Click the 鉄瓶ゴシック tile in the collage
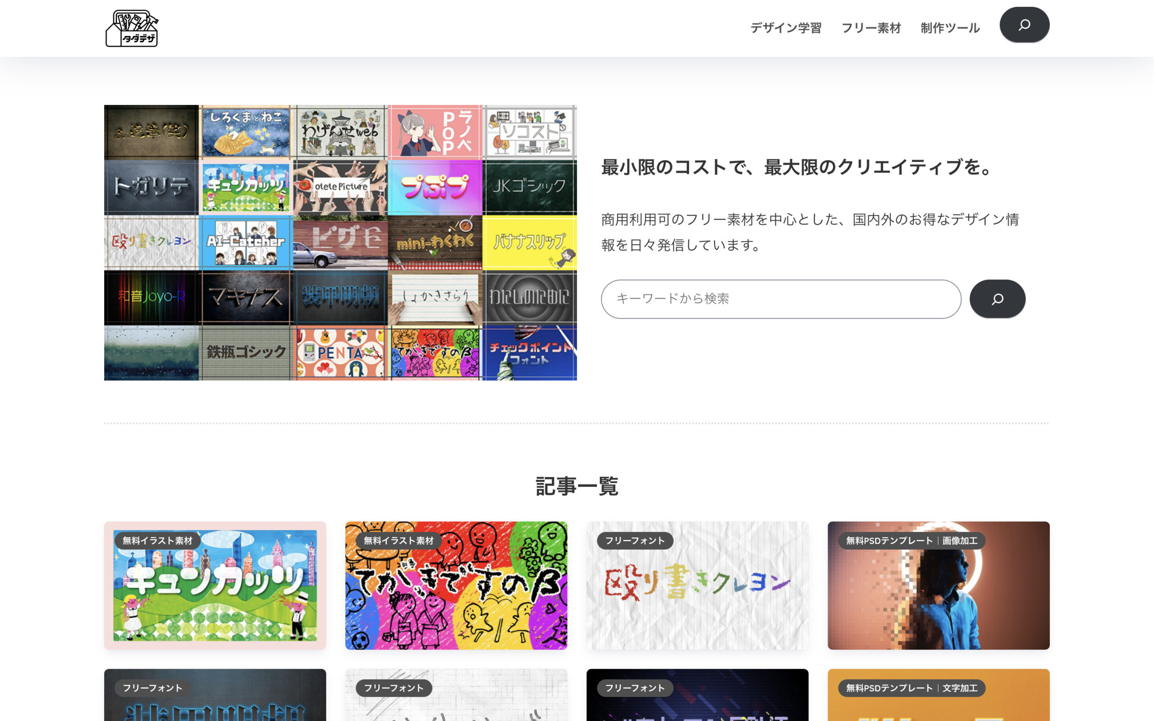The height and width of the screenshot is (721, 1154). pos(246,353)
